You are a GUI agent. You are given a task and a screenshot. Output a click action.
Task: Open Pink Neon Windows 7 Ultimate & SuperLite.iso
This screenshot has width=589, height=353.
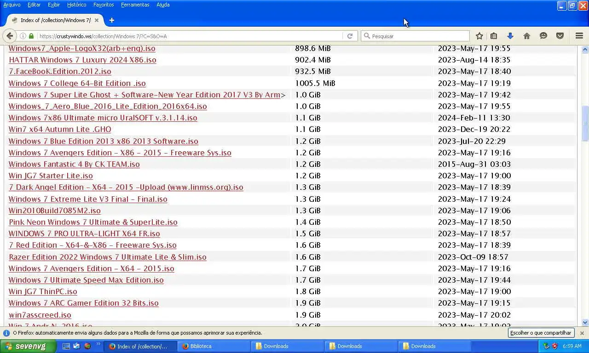pos(93,222)
